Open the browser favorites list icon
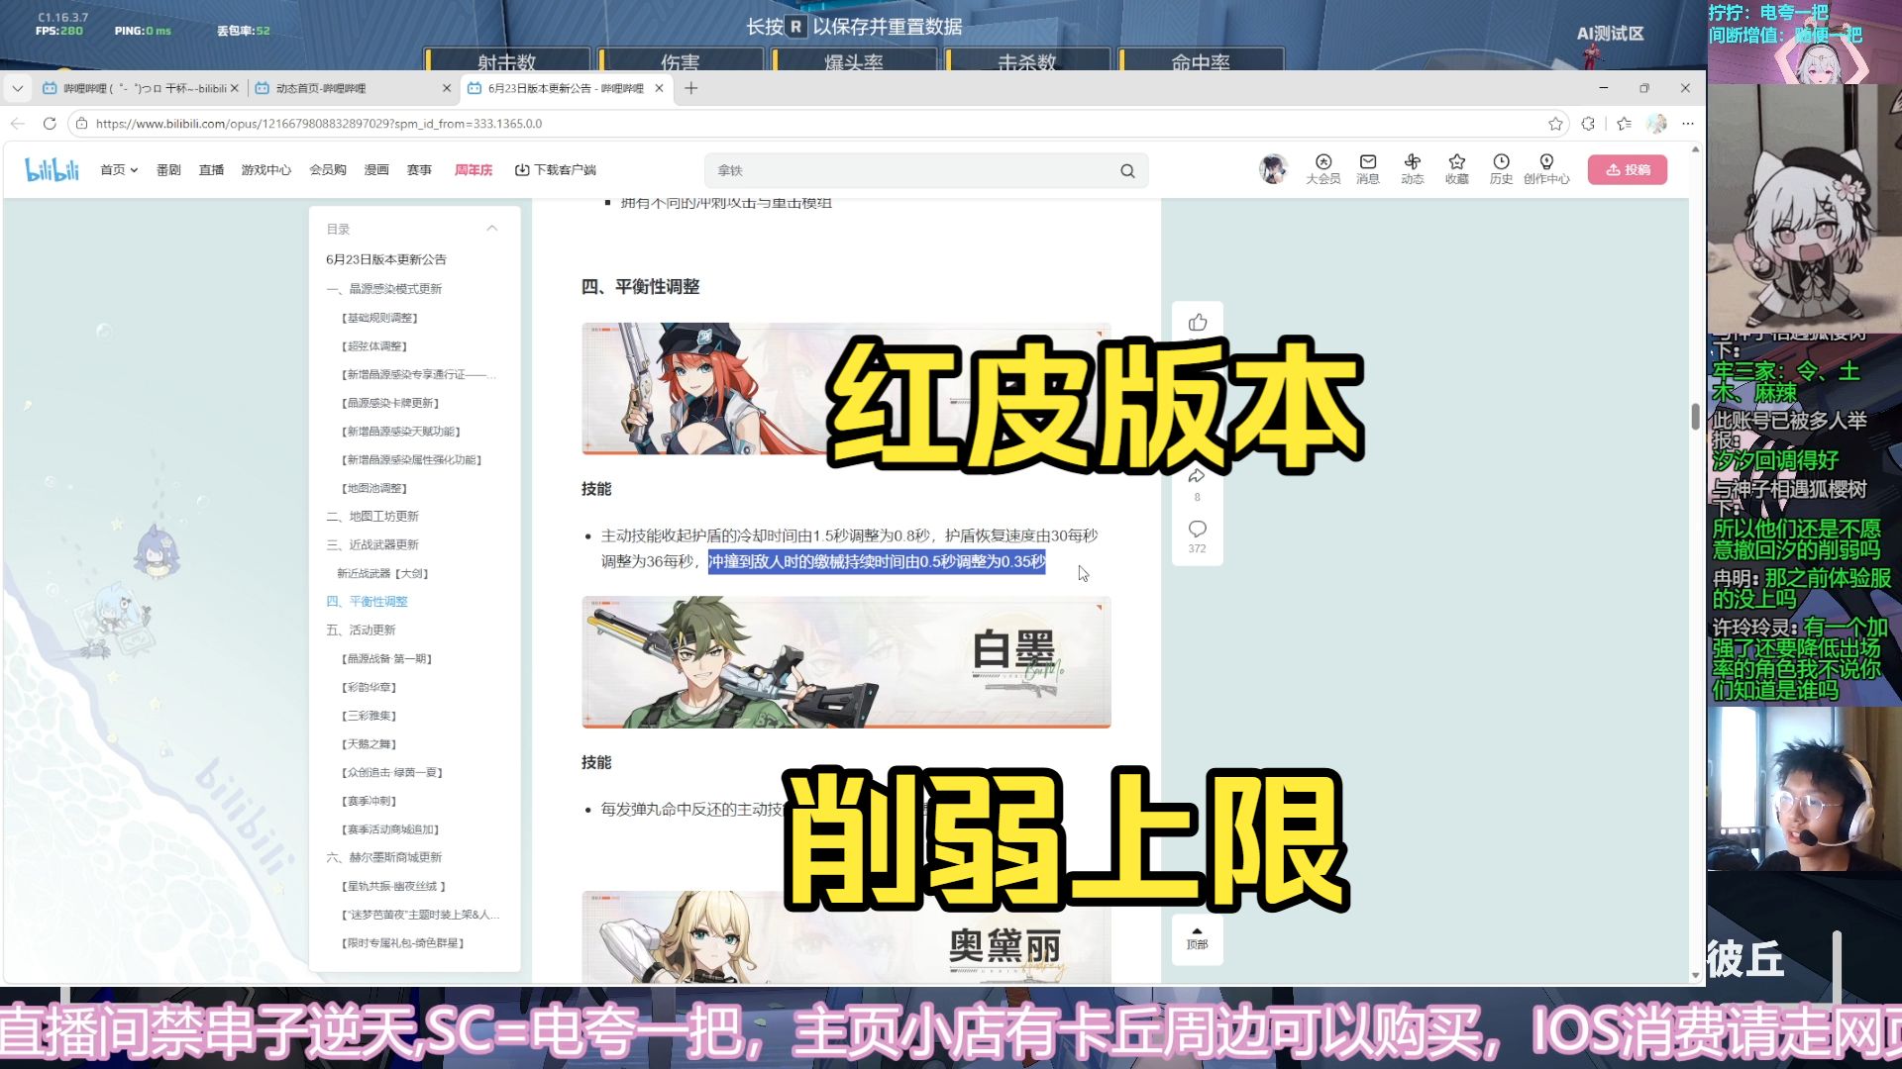The width and height of the screenshot is (1902, 1069). coord(1624,124)
